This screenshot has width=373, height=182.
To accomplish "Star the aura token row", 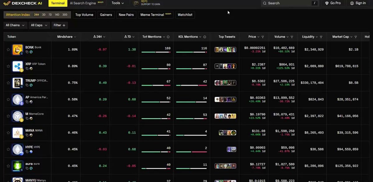I will click(8, 166).
